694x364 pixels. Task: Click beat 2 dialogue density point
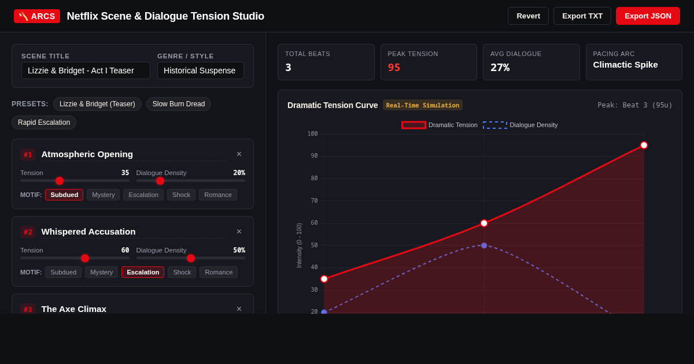(x=484, y=246)
